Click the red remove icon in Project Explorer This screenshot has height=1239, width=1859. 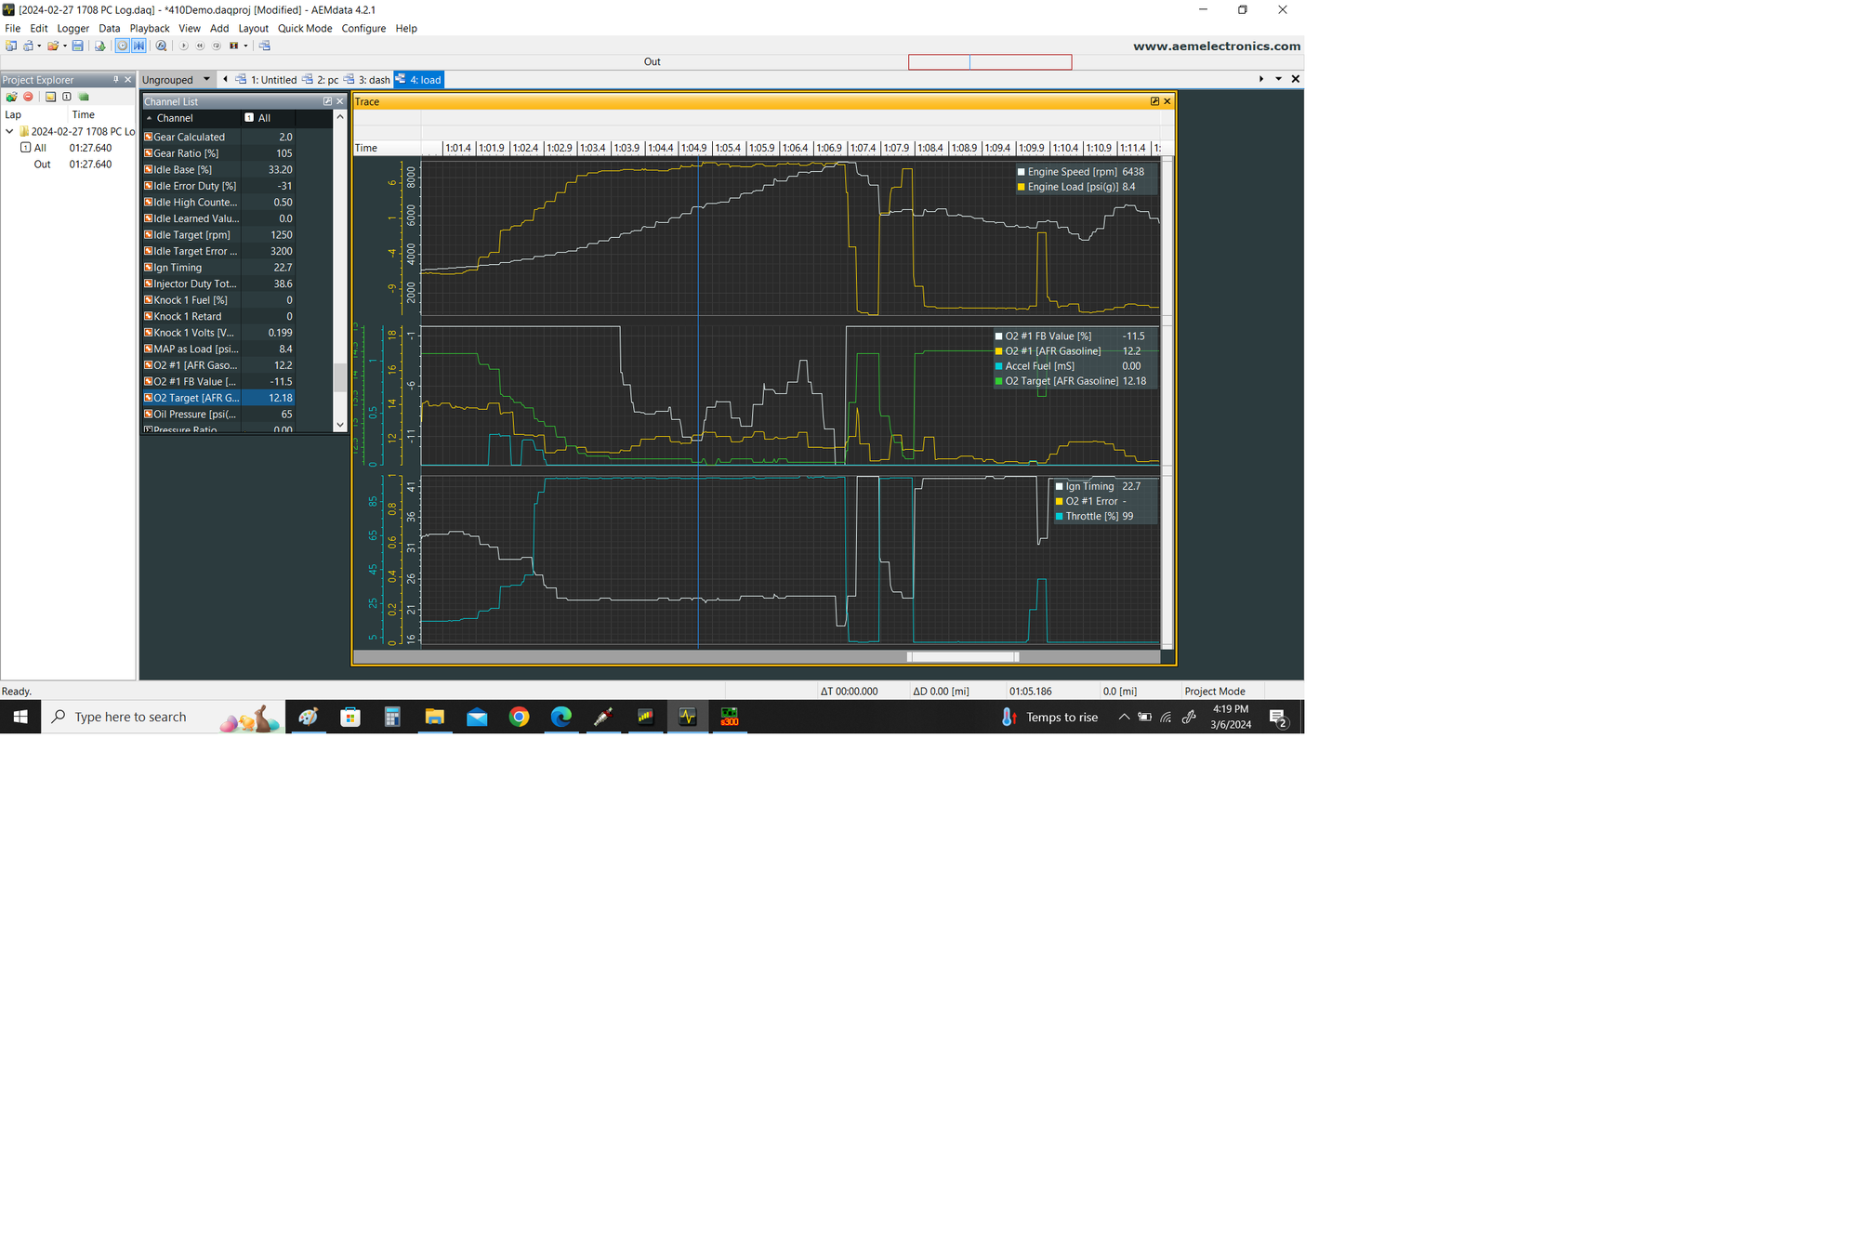click(x=28, y=97)
